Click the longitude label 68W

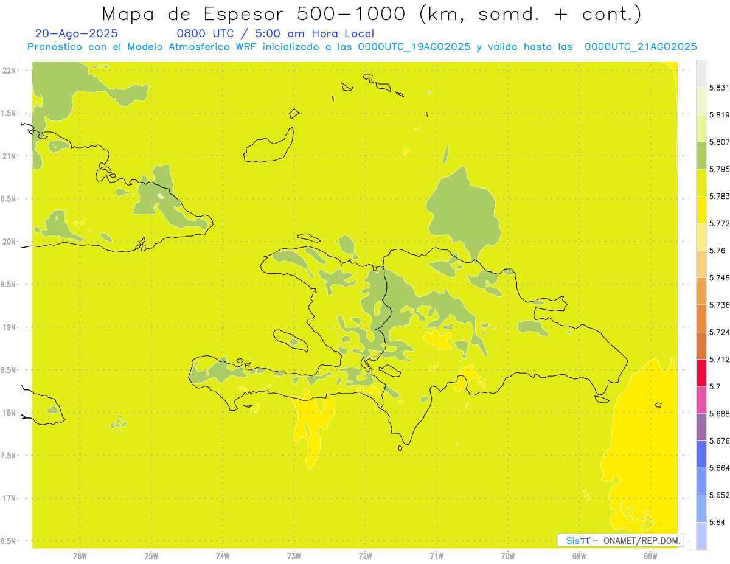[x=650, y=555]
